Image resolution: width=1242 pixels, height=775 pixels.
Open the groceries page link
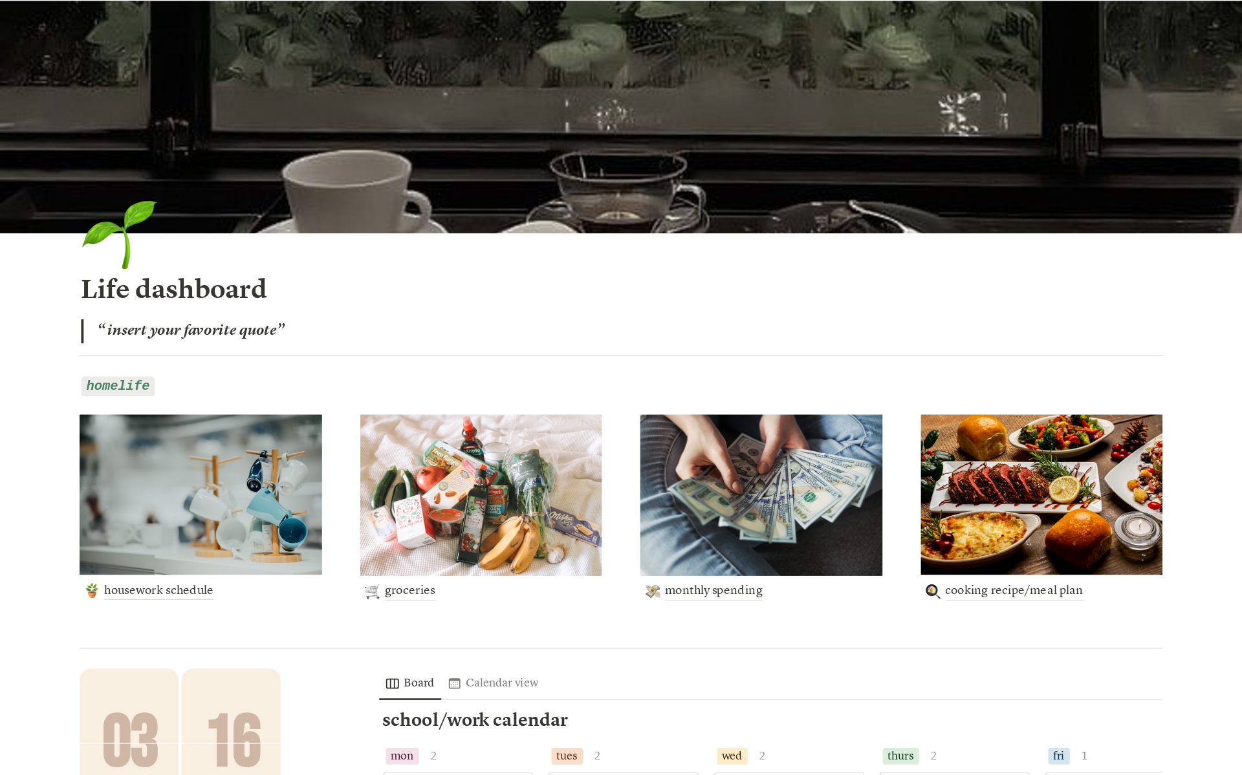click(x=409, y=590)
